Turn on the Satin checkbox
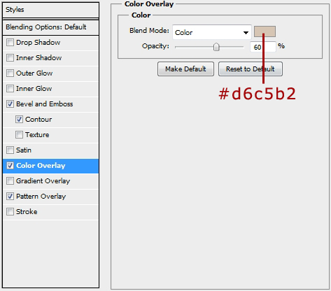 [10, 150]
